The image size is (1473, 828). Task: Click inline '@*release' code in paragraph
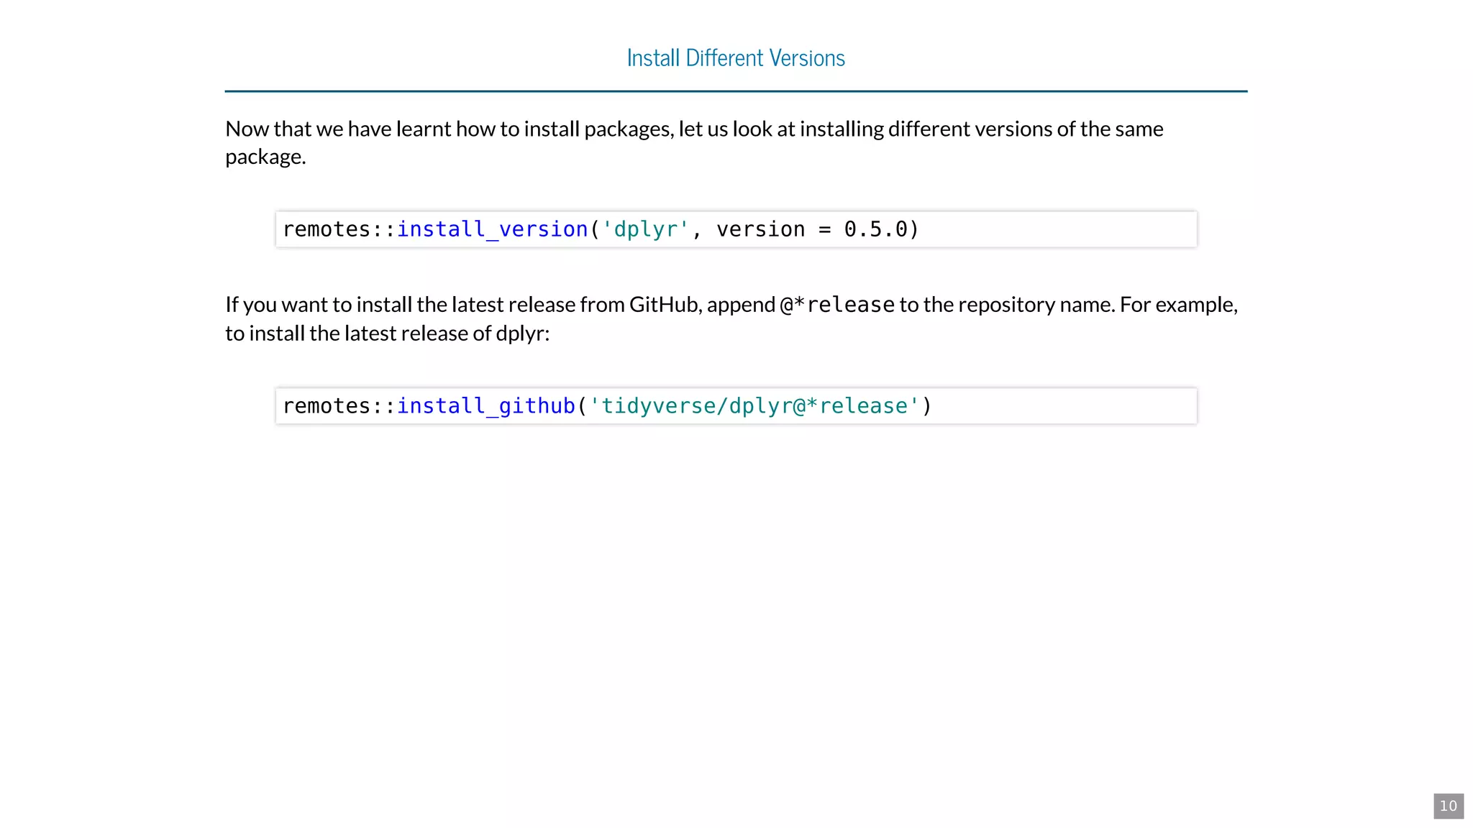point(837,305)
